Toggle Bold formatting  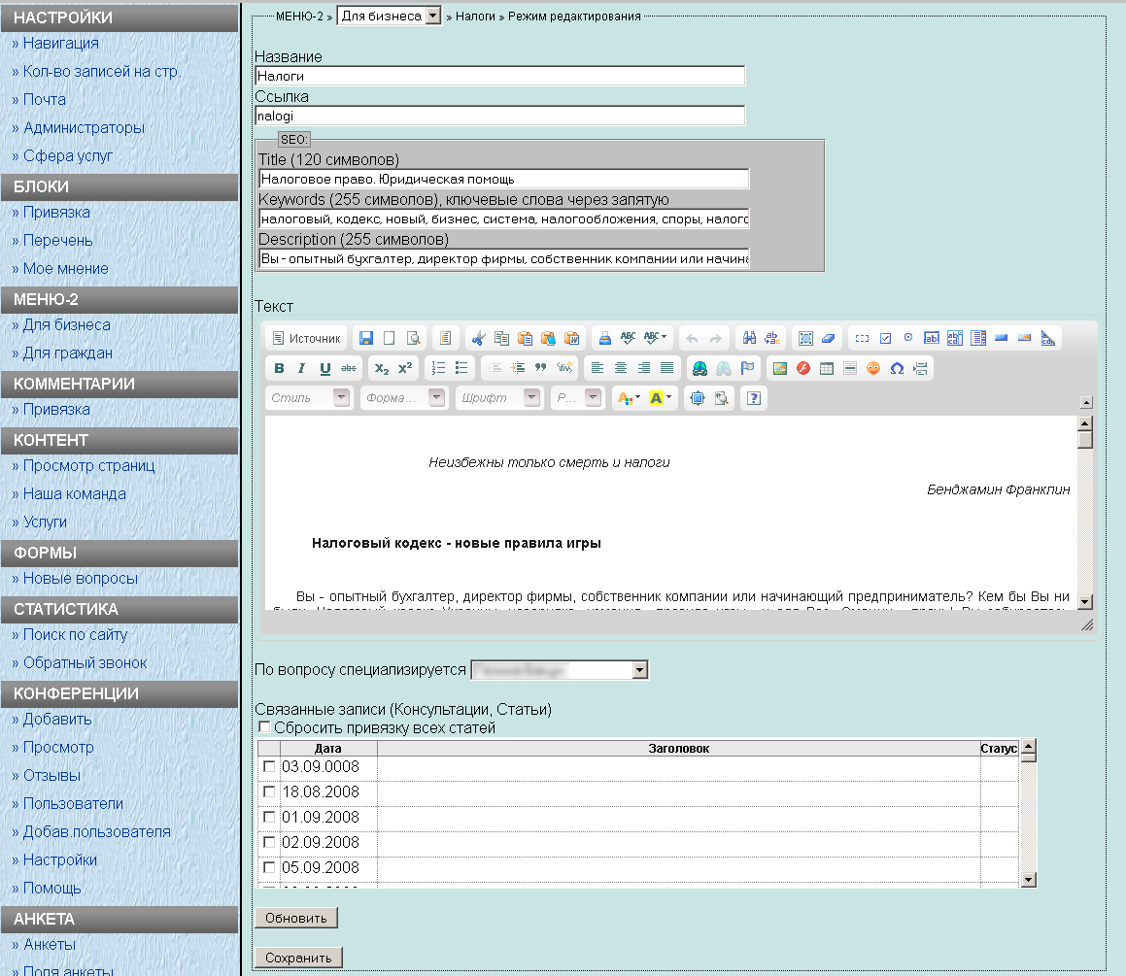(280, 368)
